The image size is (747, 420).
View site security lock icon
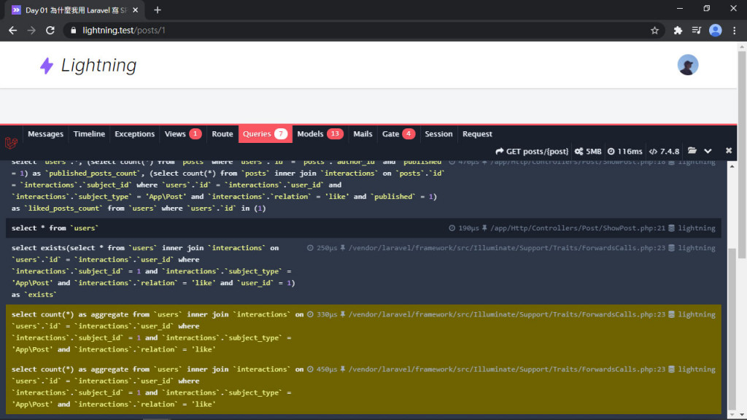click(x=73, y=31)
